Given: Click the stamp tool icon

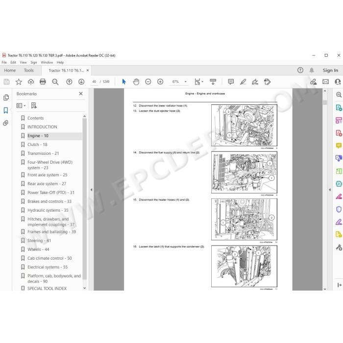Looking at the screenshot, I should point(268,82).
